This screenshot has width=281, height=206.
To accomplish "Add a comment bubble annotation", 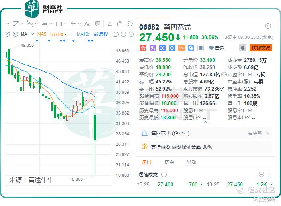I will (98, 24).
